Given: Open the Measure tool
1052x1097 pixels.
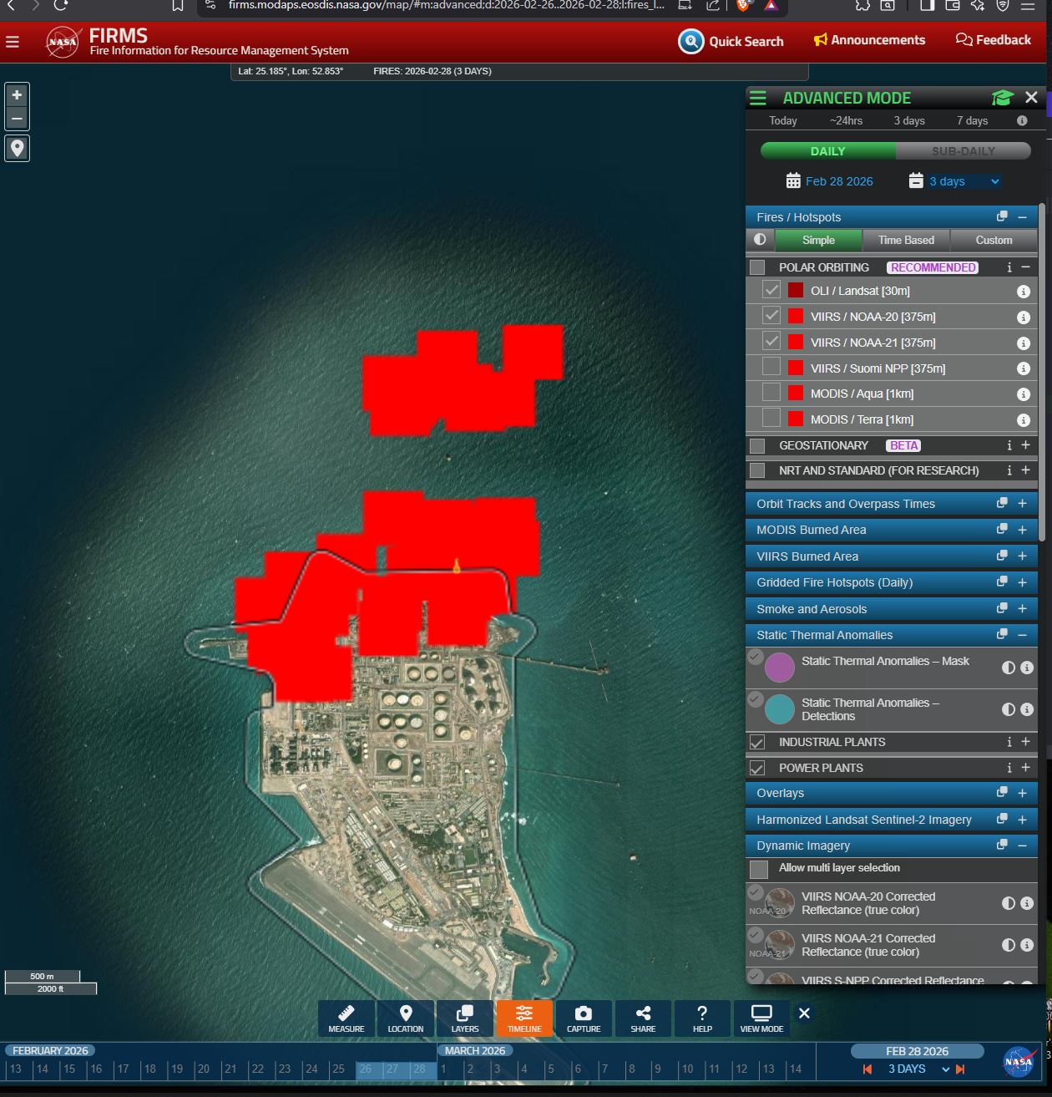Looking at the screenshot, I should (x=346, y=1018).
